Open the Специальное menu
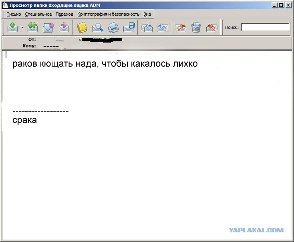Image resolution: width=294 pixels, height=242 pixels. 38,14
